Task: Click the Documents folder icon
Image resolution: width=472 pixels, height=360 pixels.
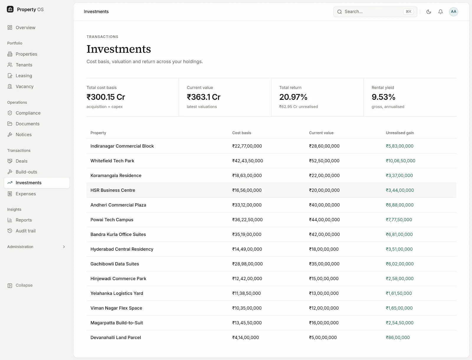Action: pyautogui.click(x=10, y=124)
